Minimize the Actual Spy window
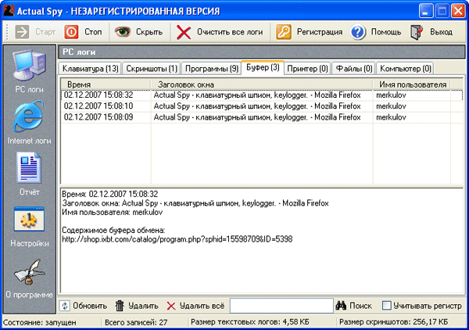 click(x=426, y=11)
